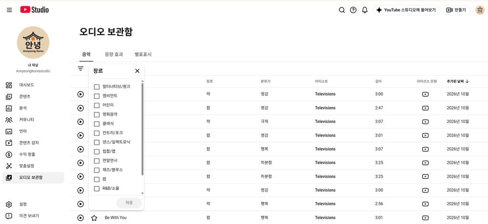Click the Be With You track title
This screenshot has width=488, height=224.
(116, 217)
